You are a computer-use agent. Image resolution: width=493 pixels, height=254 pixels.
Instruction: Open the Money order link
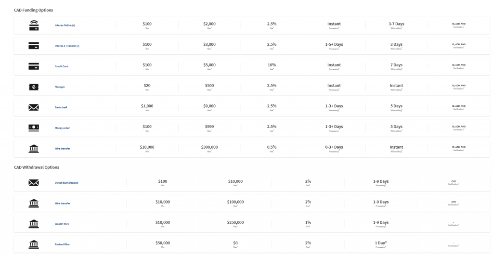point(62,128)
